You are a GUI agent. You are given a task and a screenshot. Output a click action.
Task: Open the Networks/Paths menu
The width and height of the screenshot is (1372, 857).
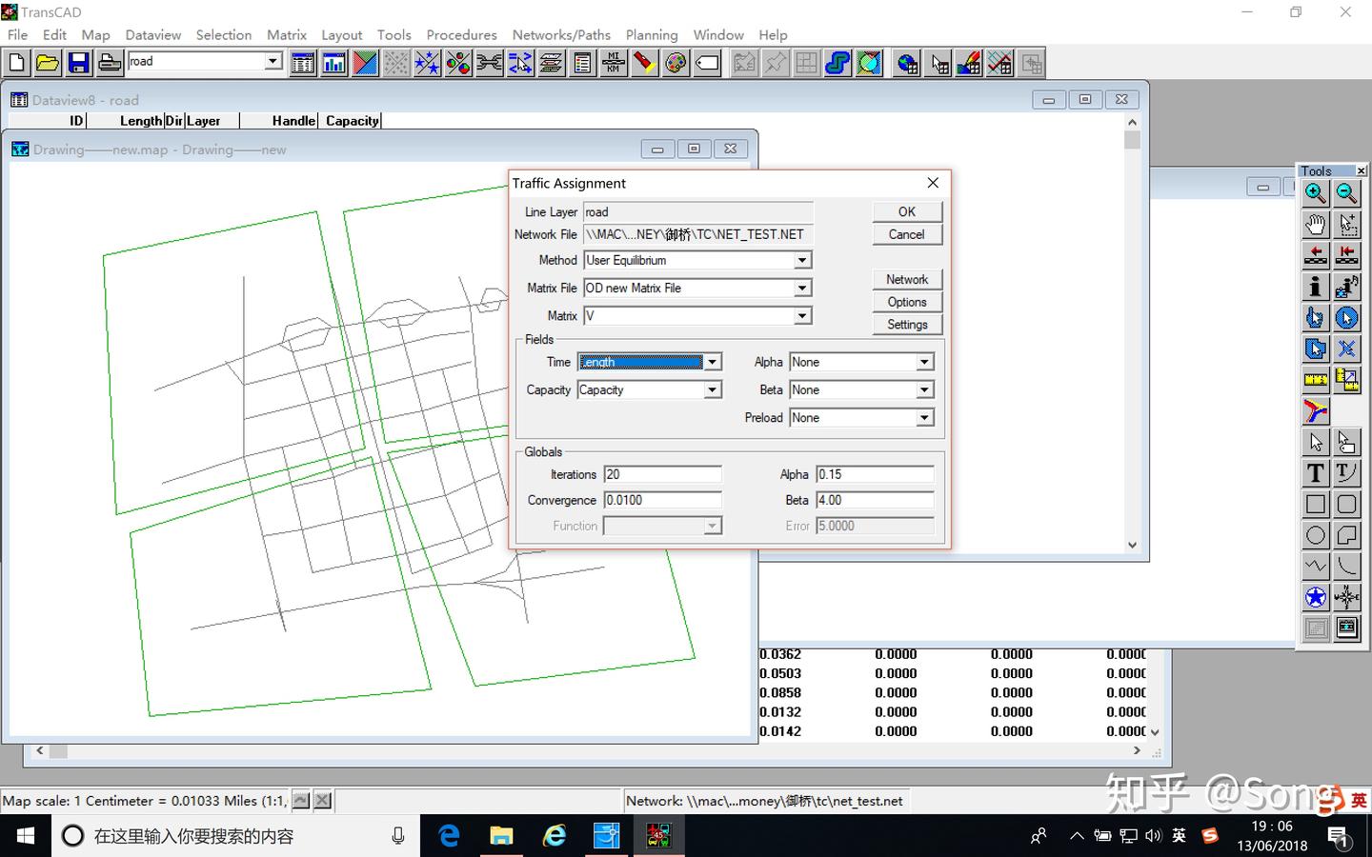[561, 35]
